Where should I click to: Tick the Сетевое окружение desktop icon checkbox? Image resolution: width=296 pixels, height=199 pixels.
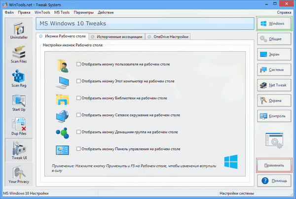pyautogui.click(x=79, y=115)
